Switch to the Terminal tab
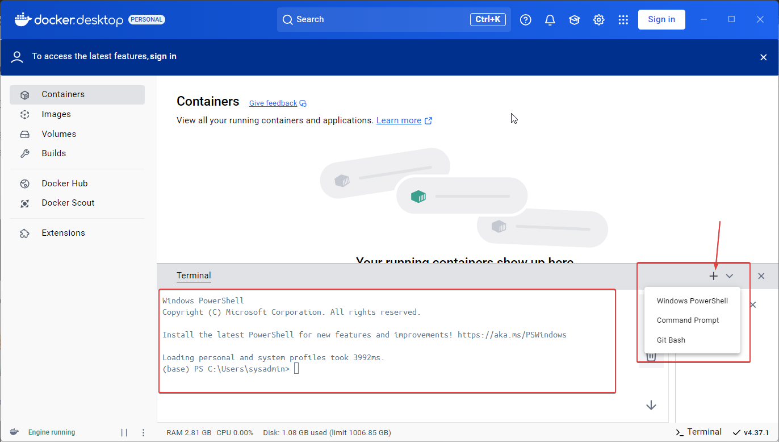779x442 pixels. coord(194,276)
